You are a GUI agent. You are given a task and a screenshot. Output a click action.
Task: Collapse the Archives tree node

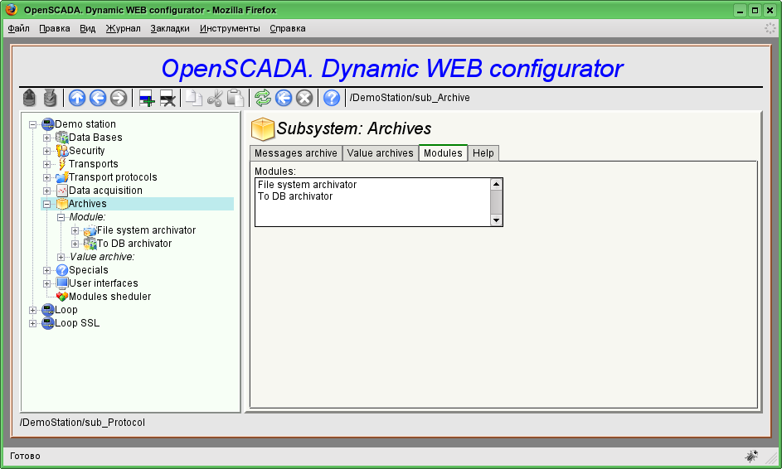click(47, 205)
